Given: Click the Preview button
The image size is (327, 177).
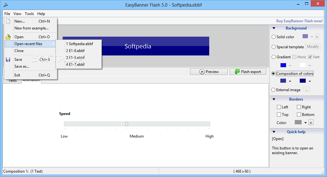Looking at the screenshot, I should 209,72.
